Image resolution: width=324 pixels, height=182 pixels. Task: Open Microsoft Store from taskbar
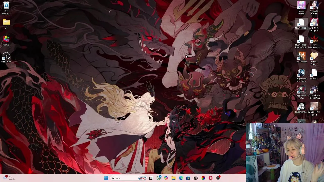(x=188, y=178)
